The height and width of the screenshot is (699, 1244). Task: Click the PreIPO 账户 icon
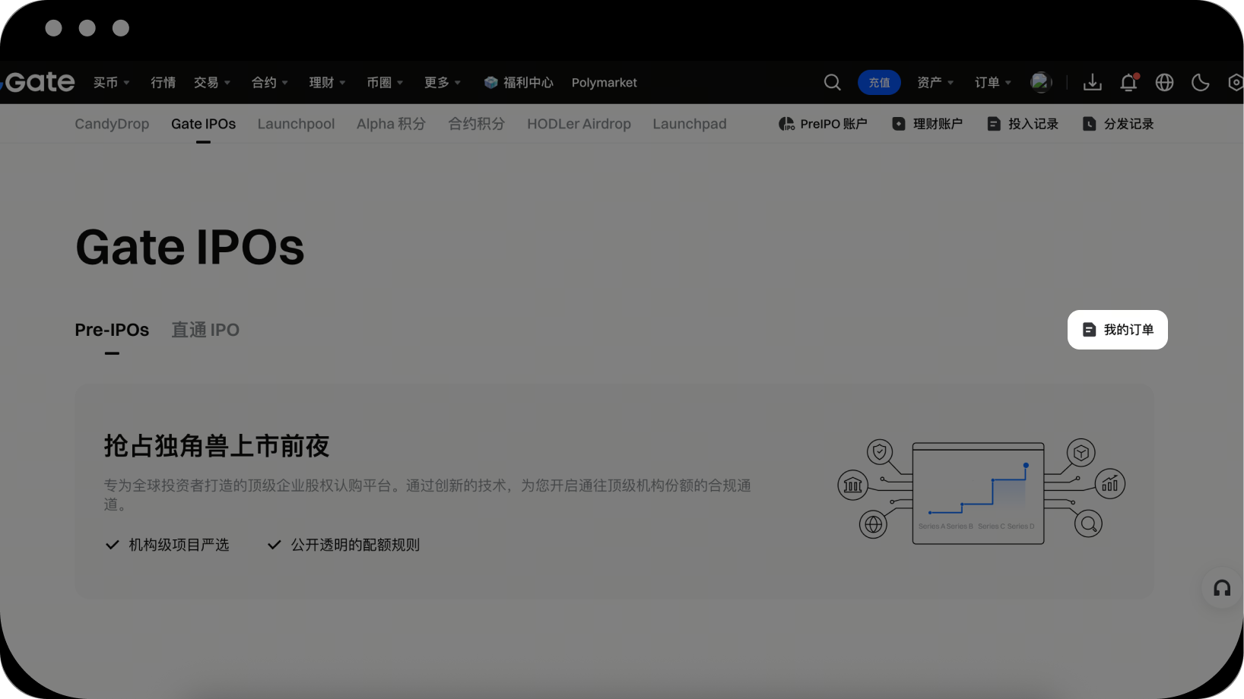[x=786, y=124]
